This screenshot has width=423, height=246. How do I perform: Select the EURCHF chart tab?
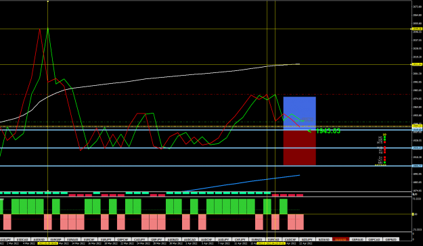(x=89, y=239)
